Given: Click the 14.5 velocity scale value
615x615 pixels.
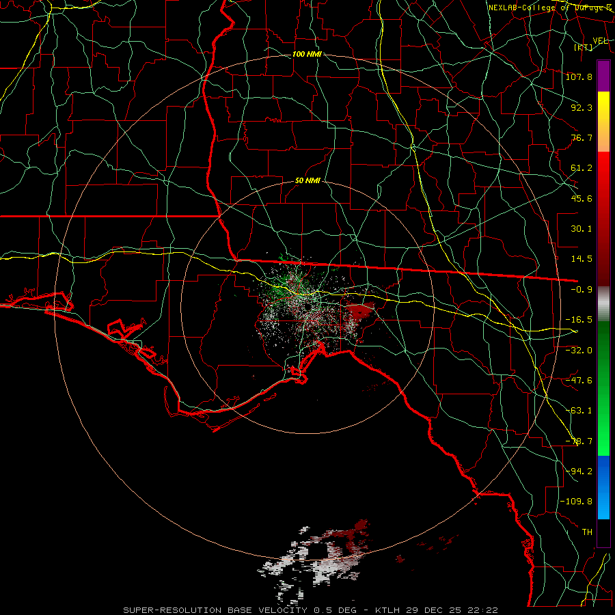Looking at the screenshot, I should pos(582,259).
